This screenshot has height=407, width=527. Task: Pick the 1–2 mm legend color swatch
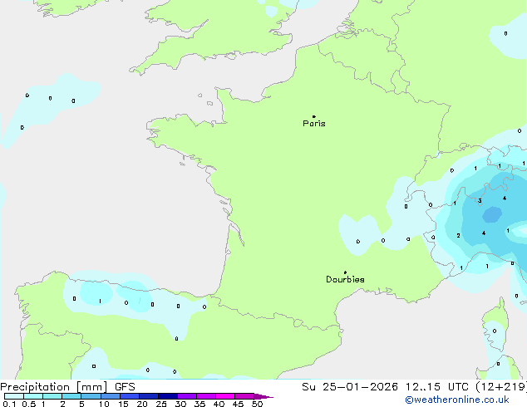[52, 396]
